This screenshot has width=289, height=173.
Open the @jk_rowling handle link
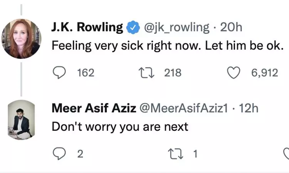coord(177,27)
